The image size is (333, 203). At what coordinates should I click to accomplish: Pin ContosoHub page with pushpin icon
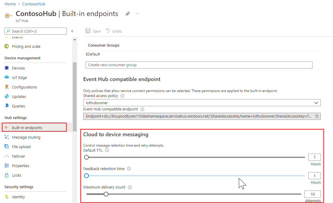pos(127,14)
